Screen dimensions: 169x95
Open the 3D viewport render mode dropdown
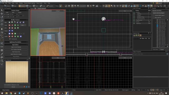(x=58, y=11)
